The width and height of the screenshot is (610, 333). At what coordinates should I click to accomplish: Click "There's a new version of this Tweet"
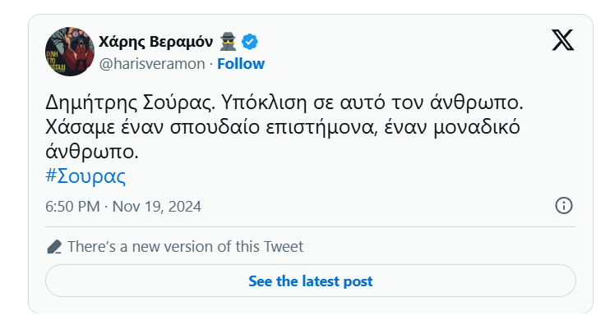point(185,246)
